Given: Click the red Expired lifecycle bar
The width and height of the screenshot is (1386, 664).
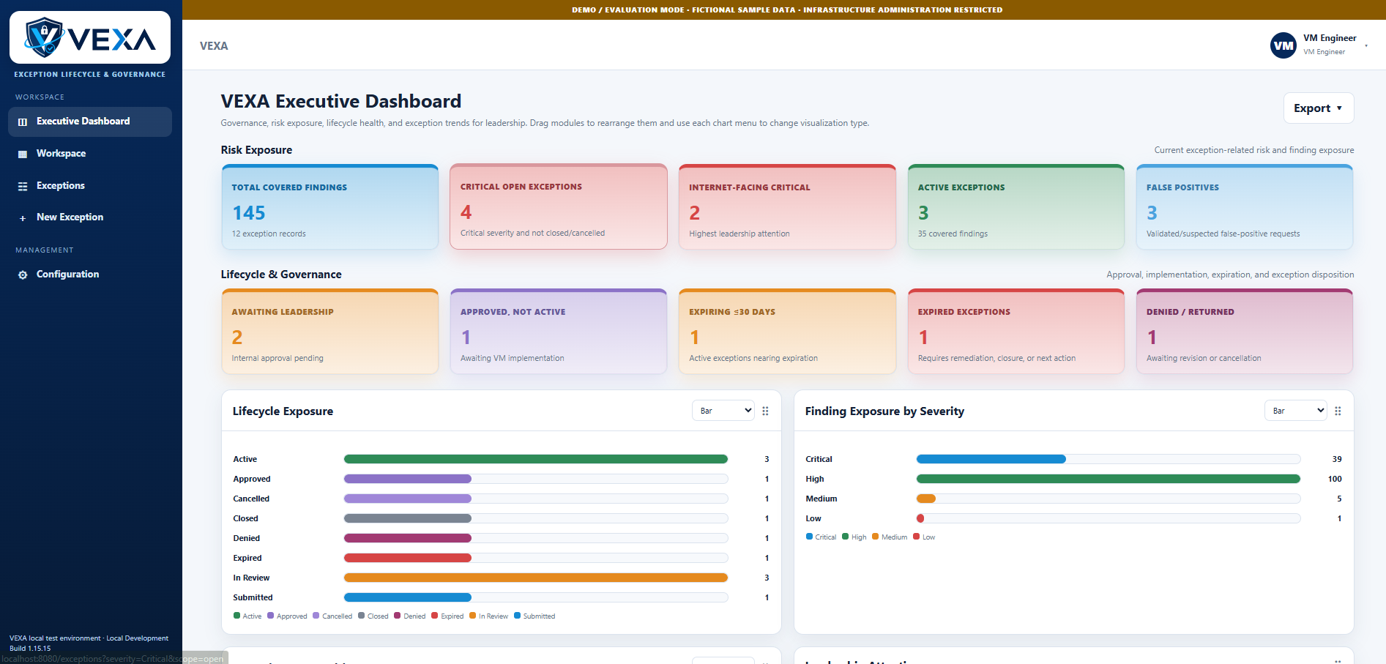Looking at the screenshot, I should point(408,558).
